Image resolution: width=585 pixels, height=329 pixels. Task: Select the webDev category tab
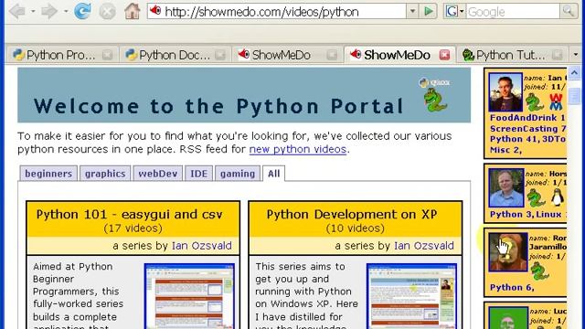pyautogui.click(x=158, y=174)
